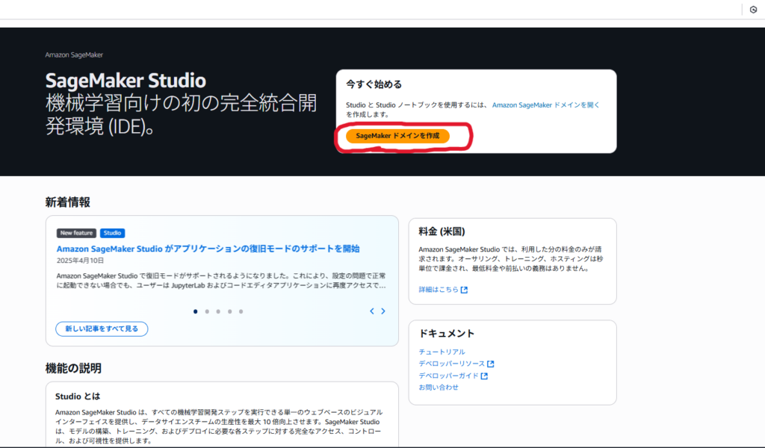Click the SageMaker Studio title text
The height and width of the screenshot is (448, 765).
pos(126,81)
